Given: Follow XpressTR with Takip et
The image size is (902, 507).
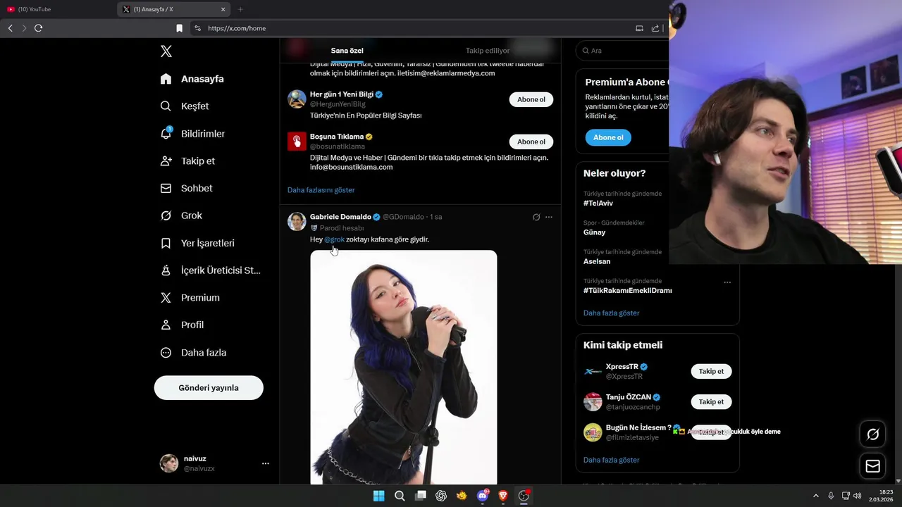Looking at the screenshot, I should (x=711, y=371).
